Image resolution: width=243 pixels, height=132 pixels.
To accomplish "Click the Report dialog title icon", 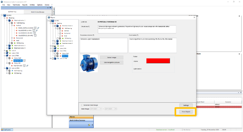I will pyautogui.click(x=49, y=17).
